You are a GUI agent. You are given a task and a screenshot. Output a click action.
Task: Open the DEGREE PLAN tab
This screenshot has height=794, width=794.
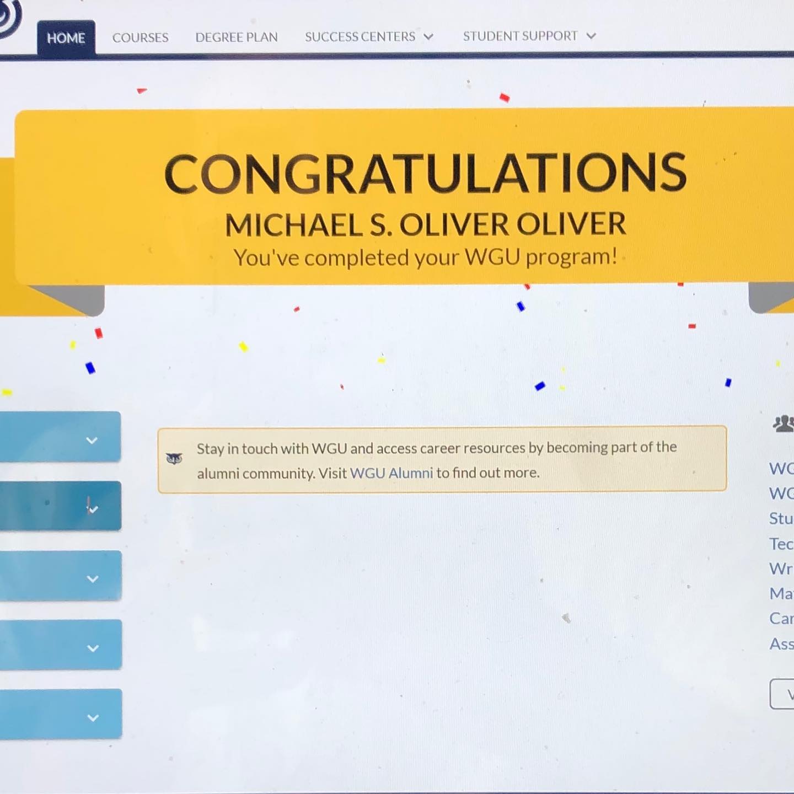237,37
